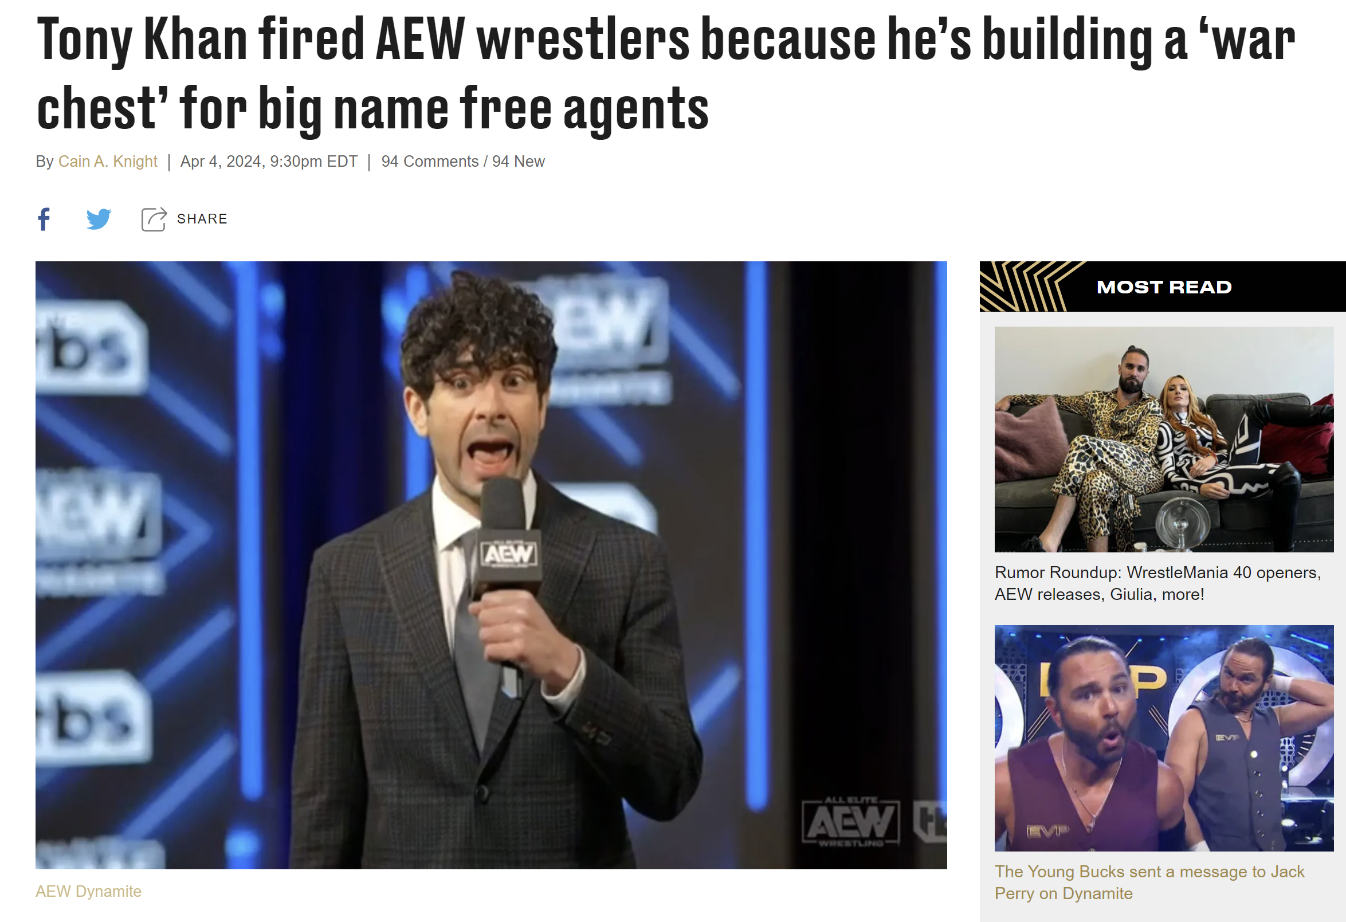
Task: Open the SHARE text button
Action: pyautogui.click(x=202, y=219)
